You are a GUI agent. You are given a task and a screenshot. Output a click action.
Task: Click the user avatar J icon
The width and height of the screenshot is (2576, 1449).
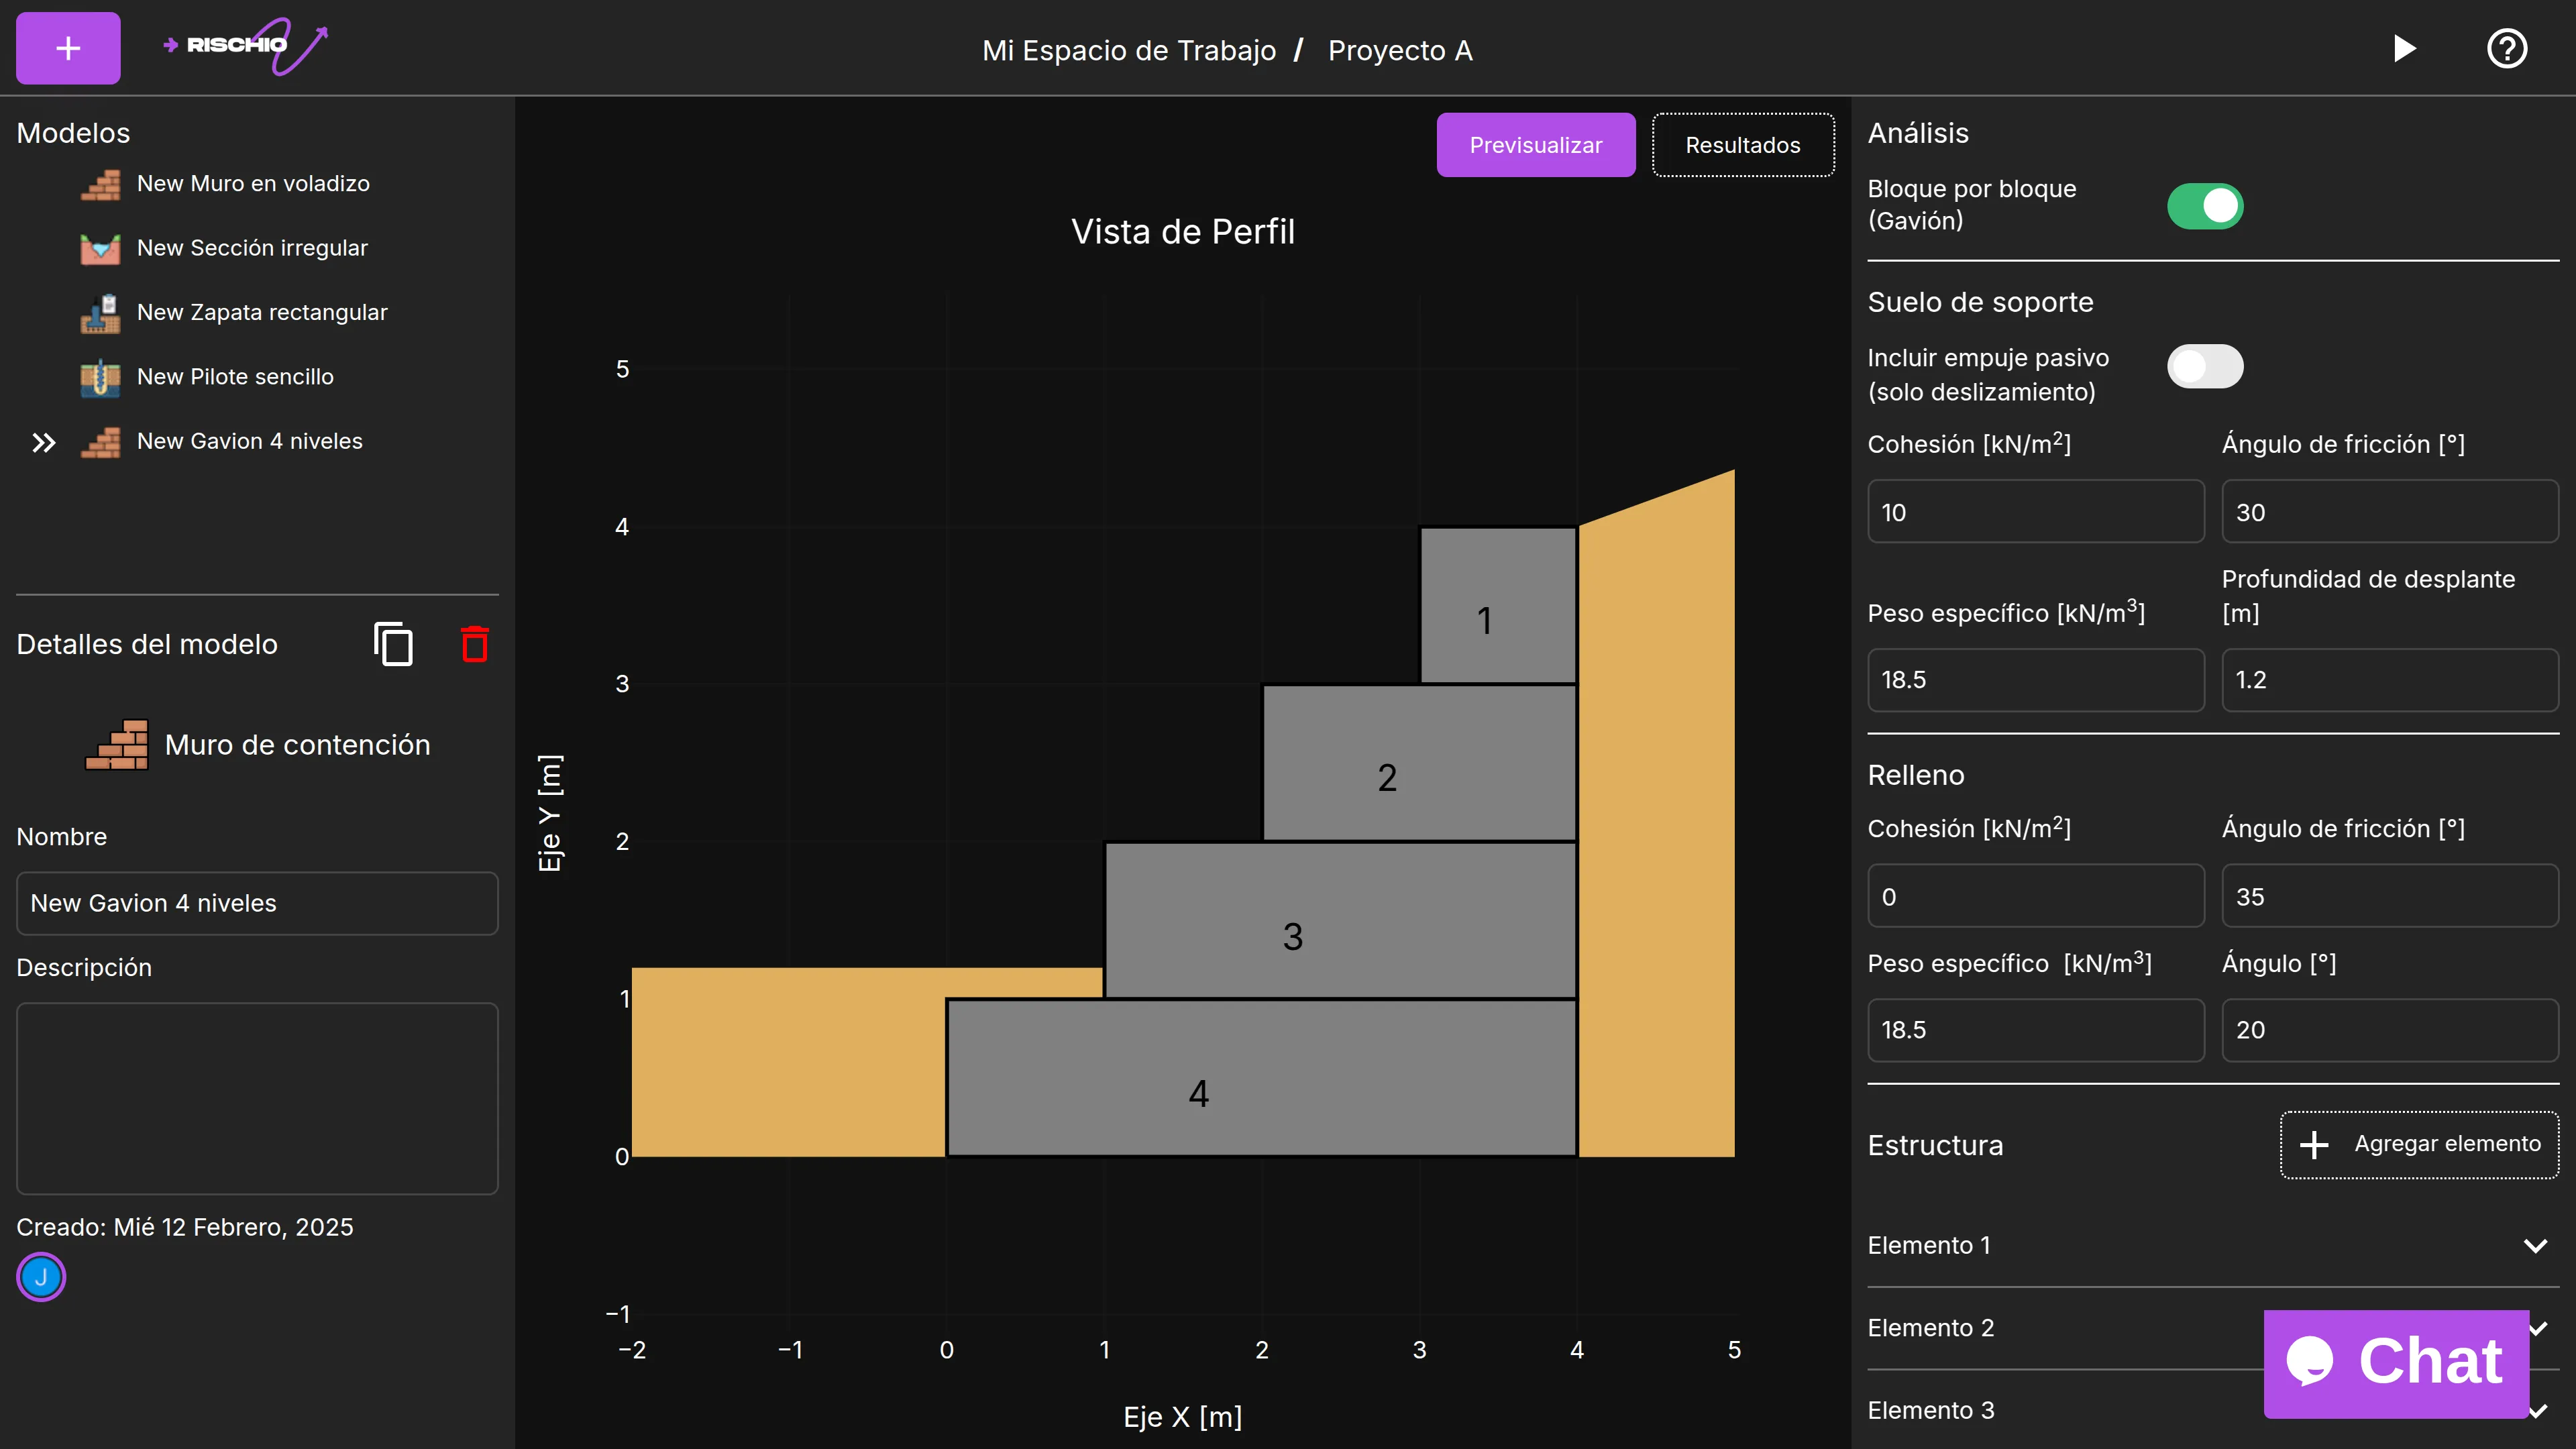coord(41,1276)
